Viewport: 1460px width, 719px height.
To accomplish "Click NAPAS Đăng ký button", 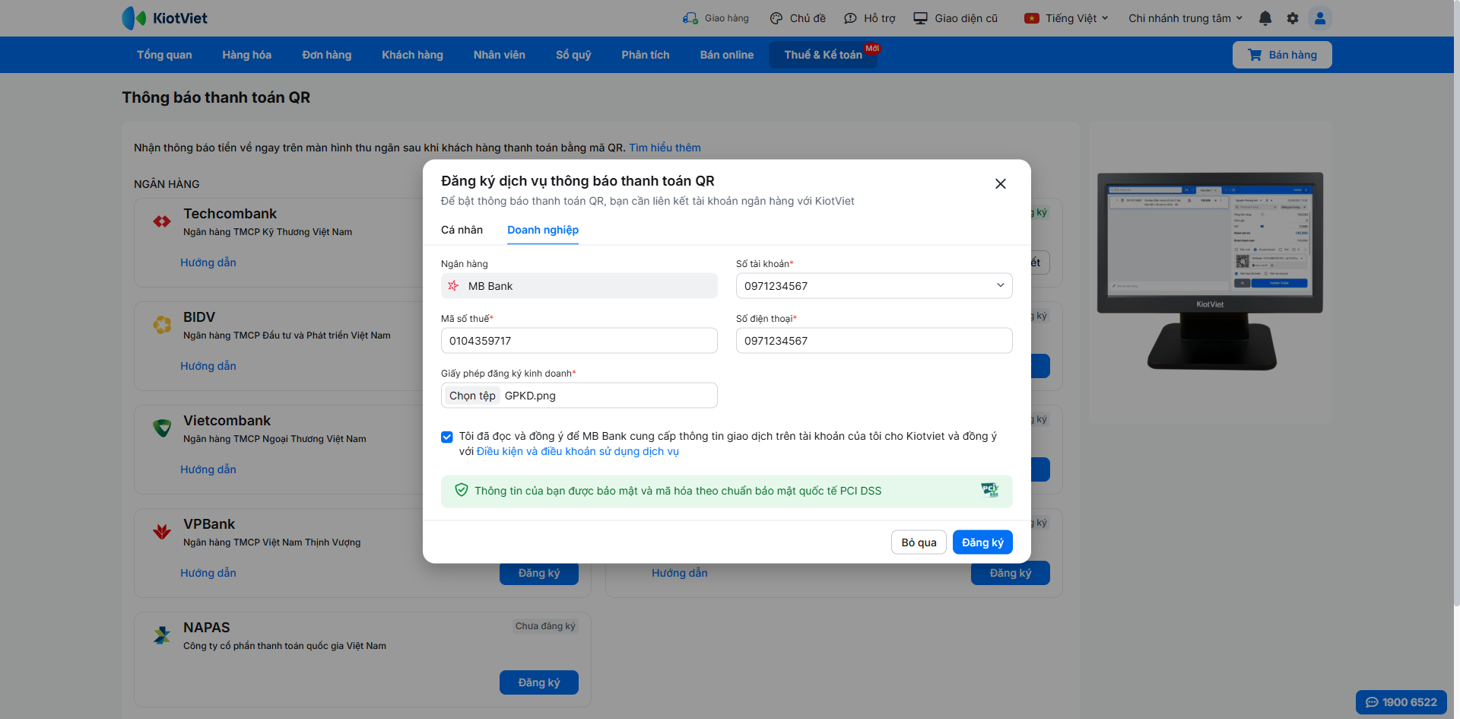I will 539,682.
